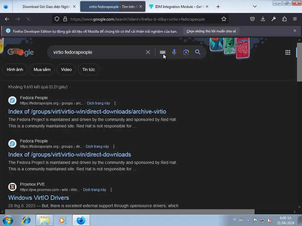Viewport: 302px width, 226px height.
Task: Open the tracking protection shield icon
Action: click(x=57, y=19)
